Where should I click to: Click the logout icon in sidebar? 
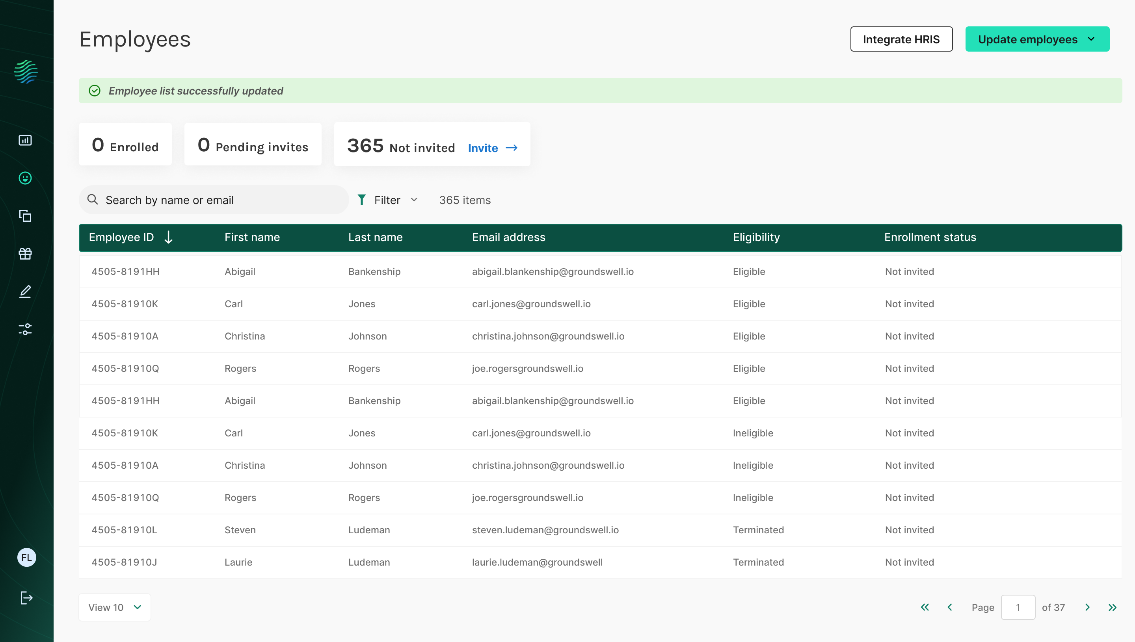coord(26,597)
